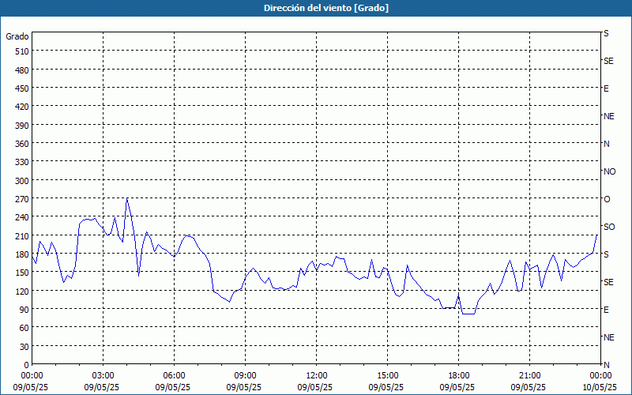The image size is (632, 395).
Task: Click the 90 y-axis tick label
Action: point(23,310)
